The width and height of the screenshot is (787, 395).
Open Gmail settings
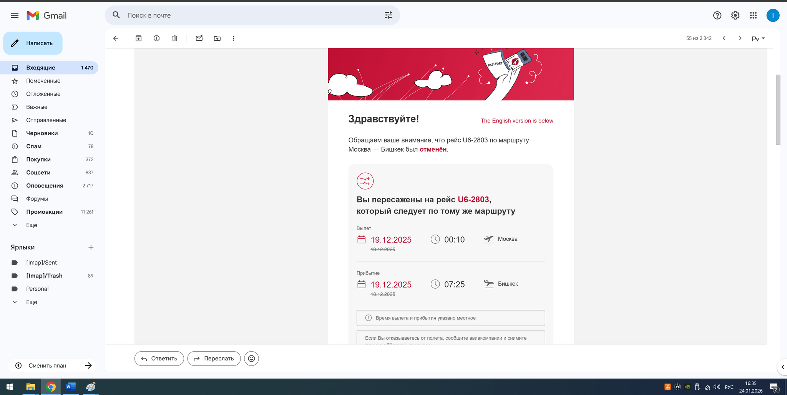click(x=735, y=15)
